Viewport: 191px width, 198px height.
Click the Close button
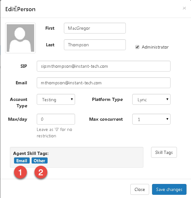click(x=140, y=189)
